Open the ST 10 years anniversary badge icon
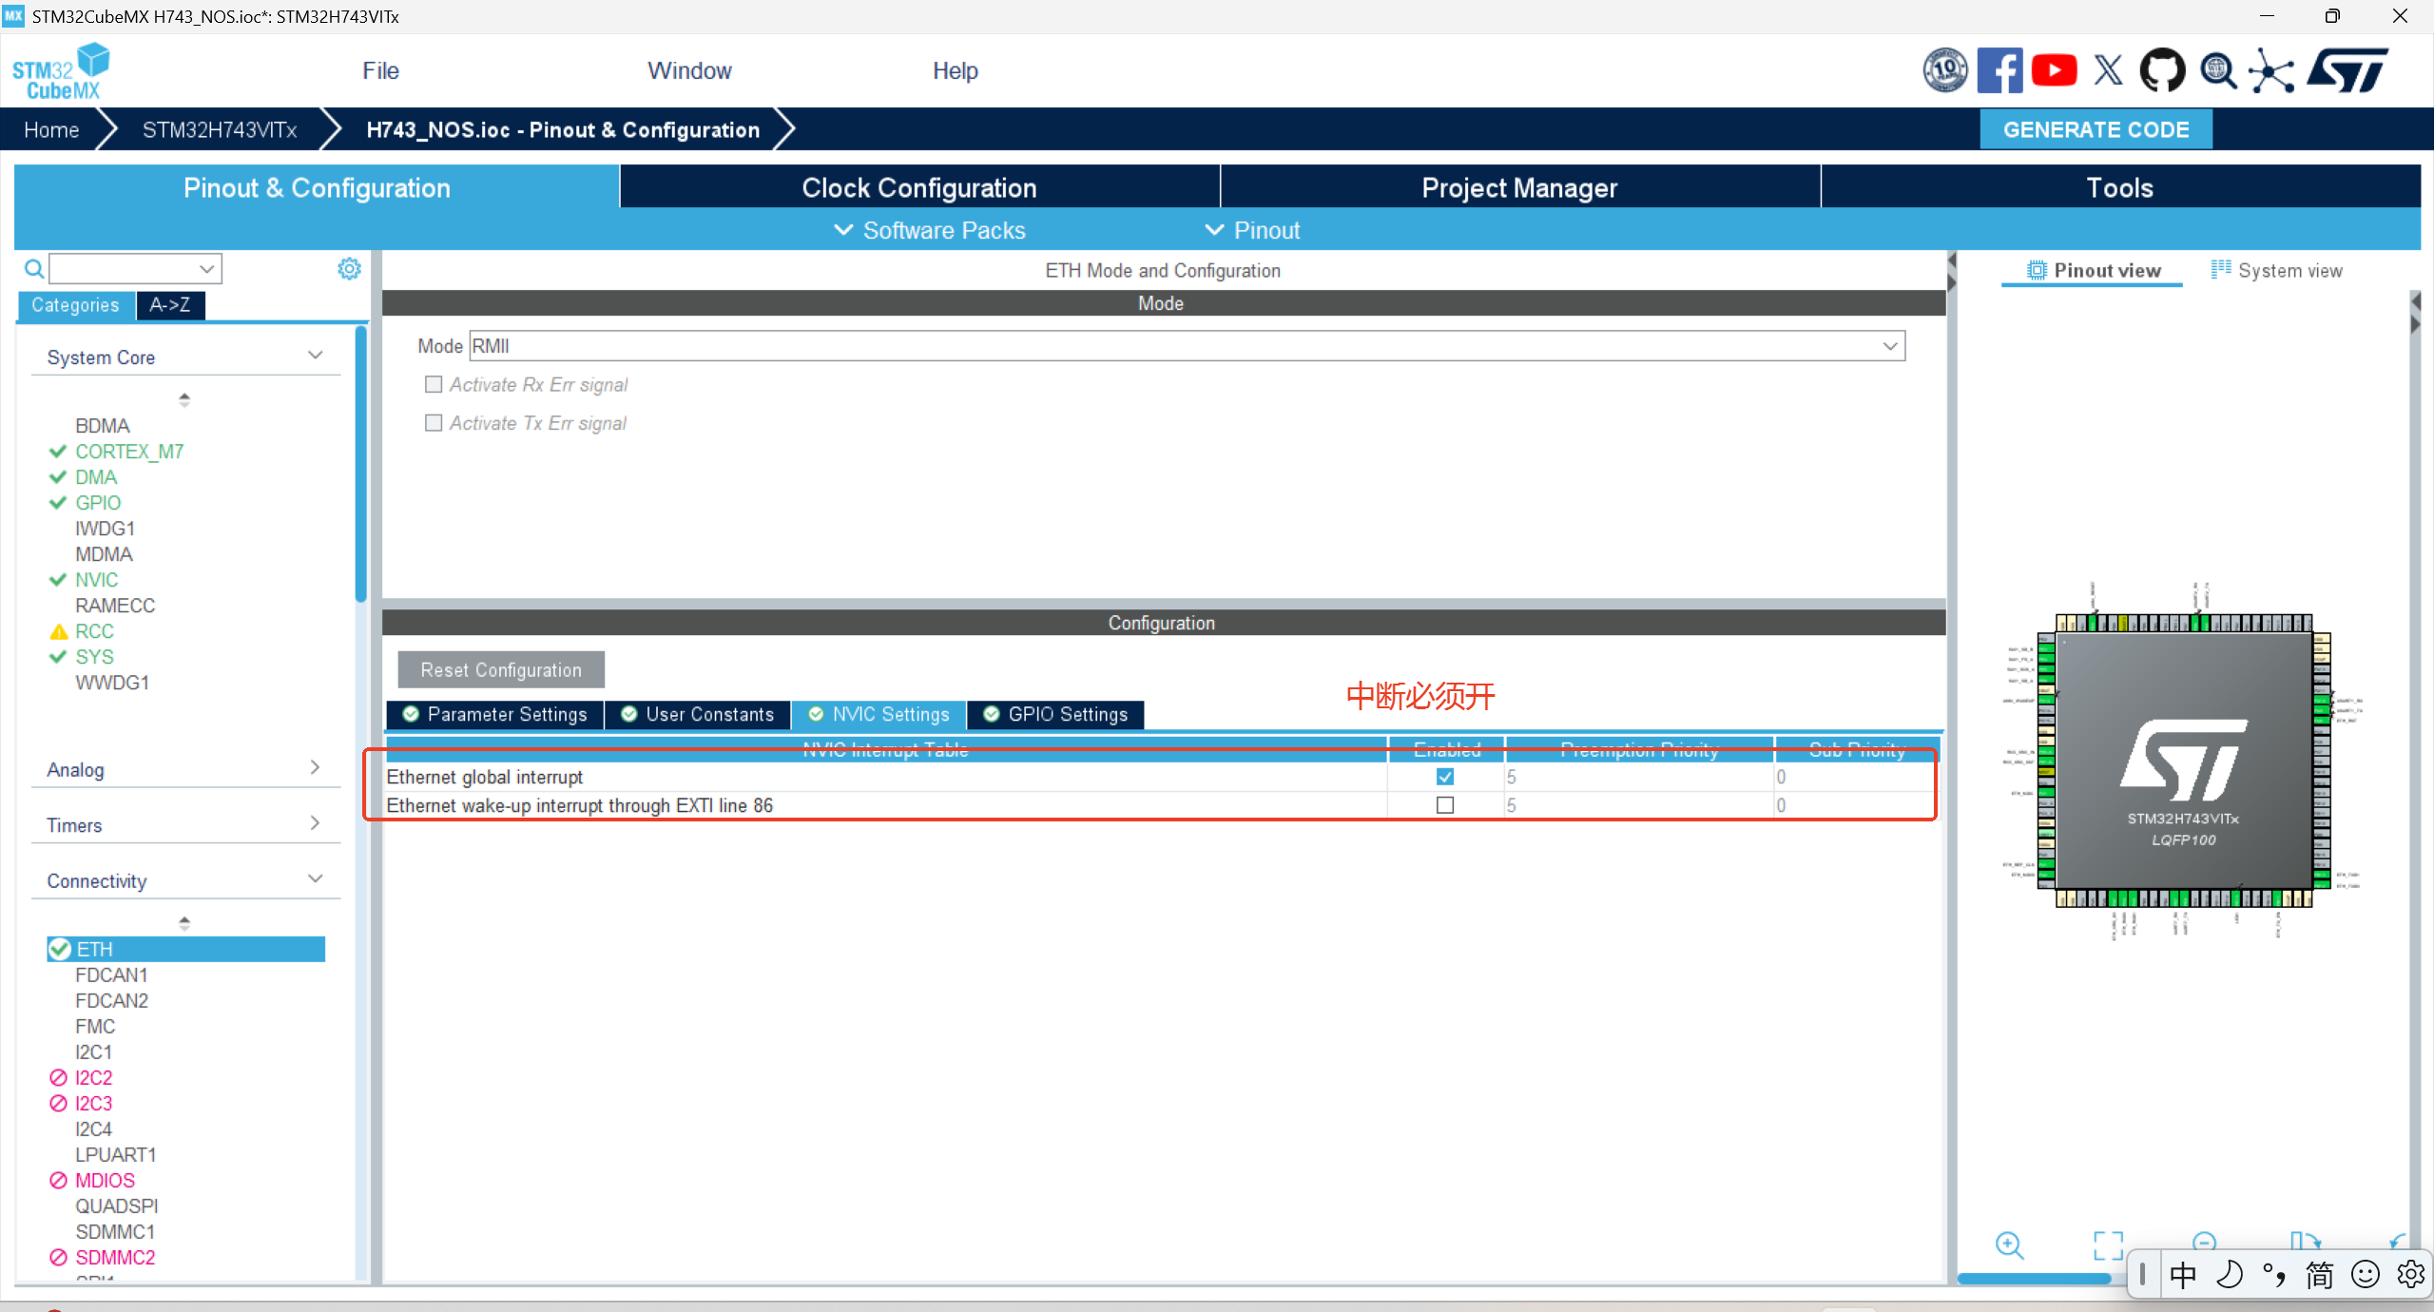This screenshot has width=2434, height=1312. click(1945, 70)
